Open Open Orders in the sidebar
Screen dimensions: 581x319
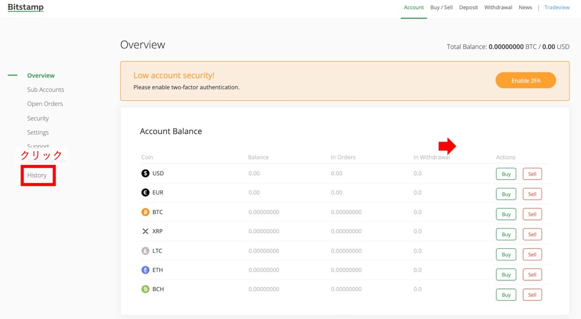pos(45,104)
